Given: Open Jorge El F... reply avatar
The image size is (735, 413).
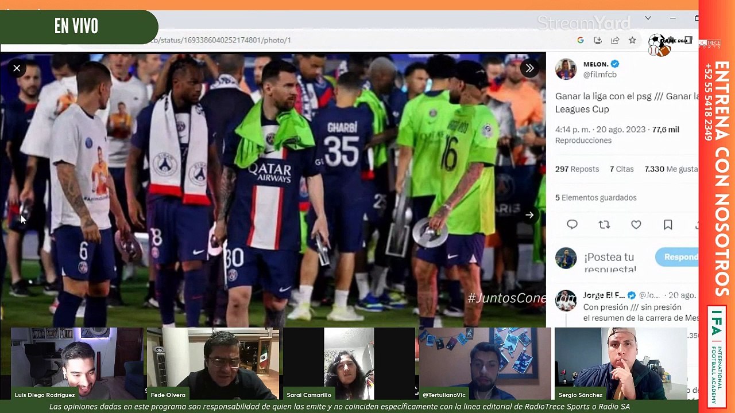Looking at the screenshot, I should pos(566,301).
